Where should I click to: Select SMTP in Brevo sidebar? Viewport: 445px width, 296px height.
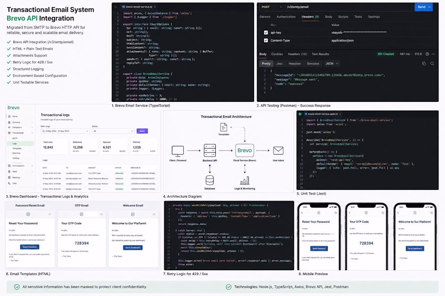point(15,139)
